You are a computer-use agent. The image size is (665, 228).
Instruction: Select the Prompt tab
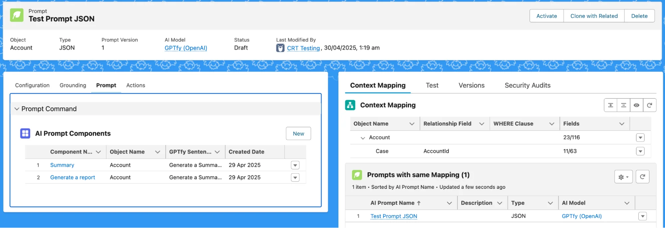pyautogui.click(x=106, y=85)
